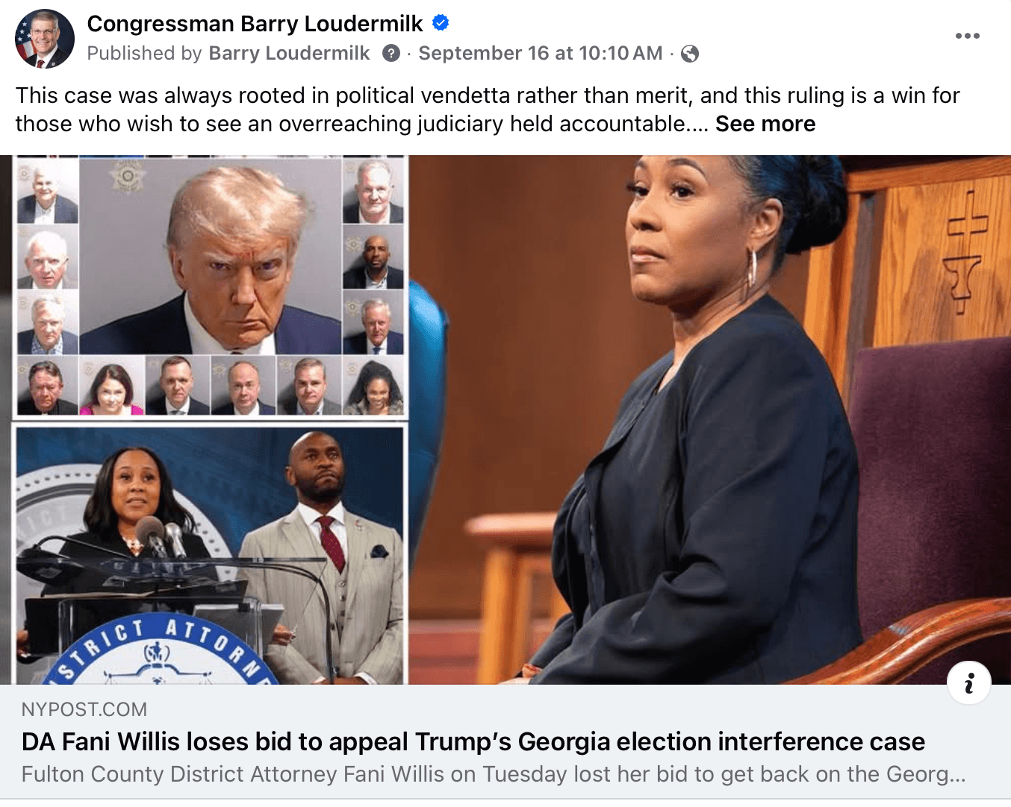Open the three-dot post options menu
Screen dimensions: 1011x807
pyautogui.click(x=967, y=36)
